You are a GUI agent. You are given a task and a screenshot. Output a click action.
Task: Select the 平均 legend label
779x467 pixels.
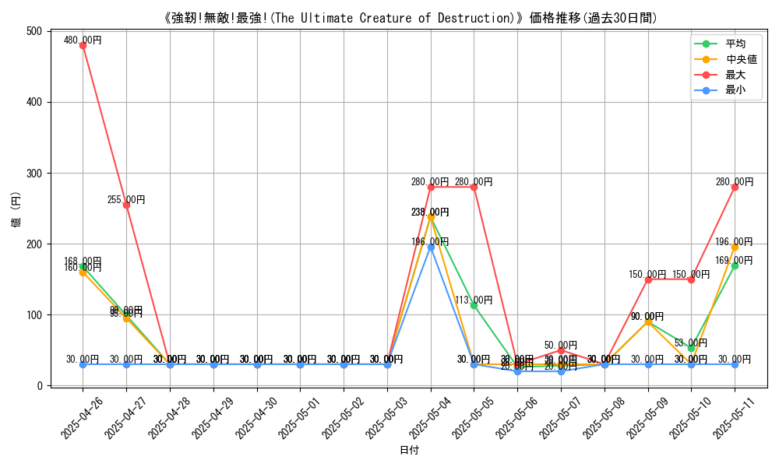tap(735, 44)
